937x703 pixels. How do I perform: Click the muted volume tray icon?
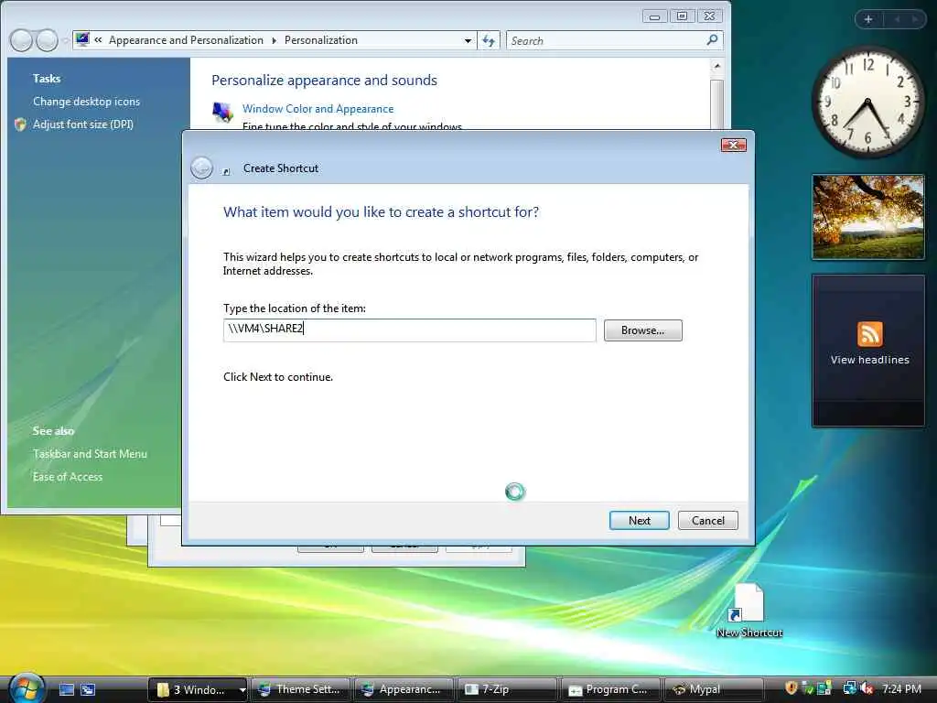pyautogui.click(x=867, y=688)
